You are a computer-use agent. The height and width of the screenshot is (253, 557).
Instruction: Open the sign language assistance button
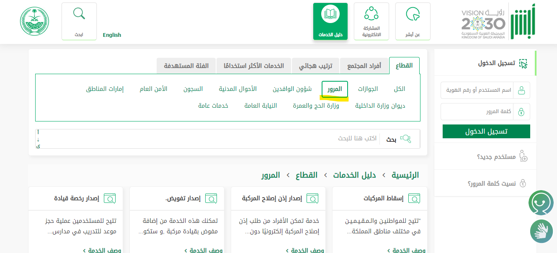(542, 231)
